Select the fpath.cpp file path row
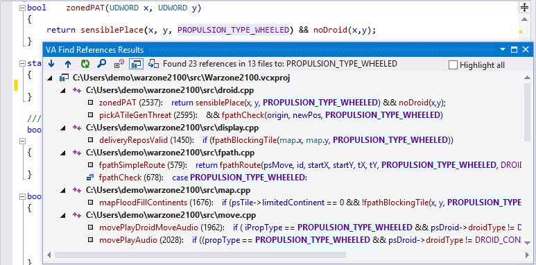The image size is (536, 265). coord(170,153)
